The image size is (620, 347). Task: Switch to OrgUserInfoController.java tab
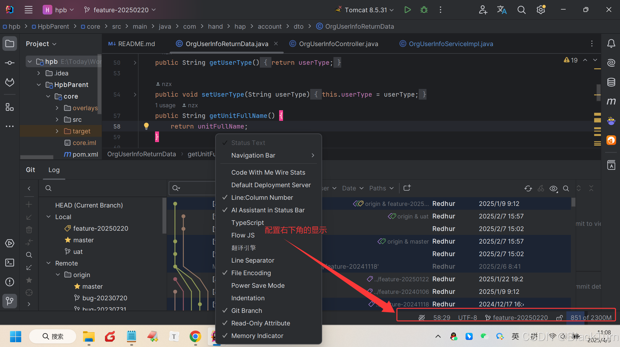click(x=334, y=44)
